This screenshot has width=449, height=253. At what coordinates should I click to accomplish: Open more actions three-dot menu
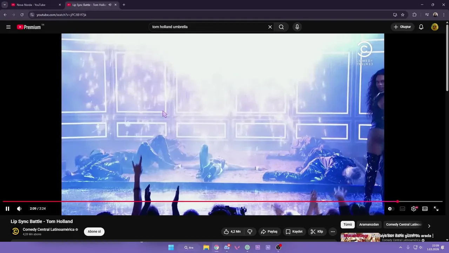point(333,232)
